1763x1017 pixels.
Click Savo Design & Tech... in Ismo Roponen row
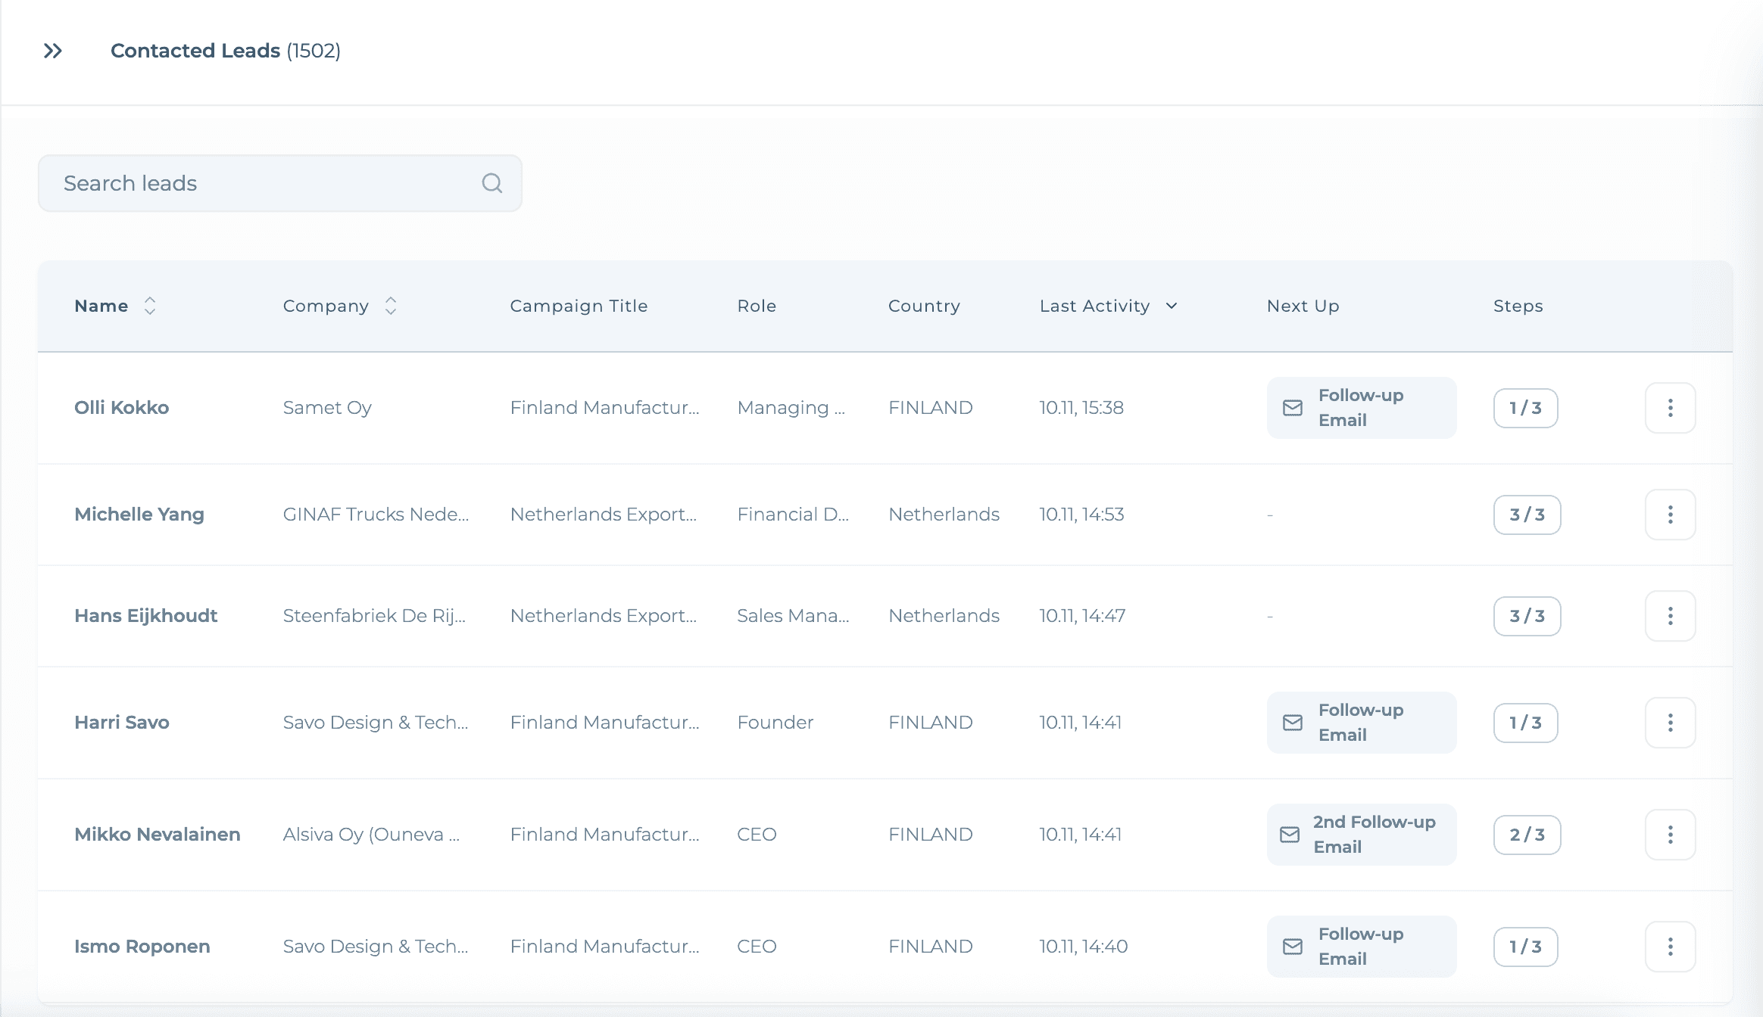click(x=376, y=947)
